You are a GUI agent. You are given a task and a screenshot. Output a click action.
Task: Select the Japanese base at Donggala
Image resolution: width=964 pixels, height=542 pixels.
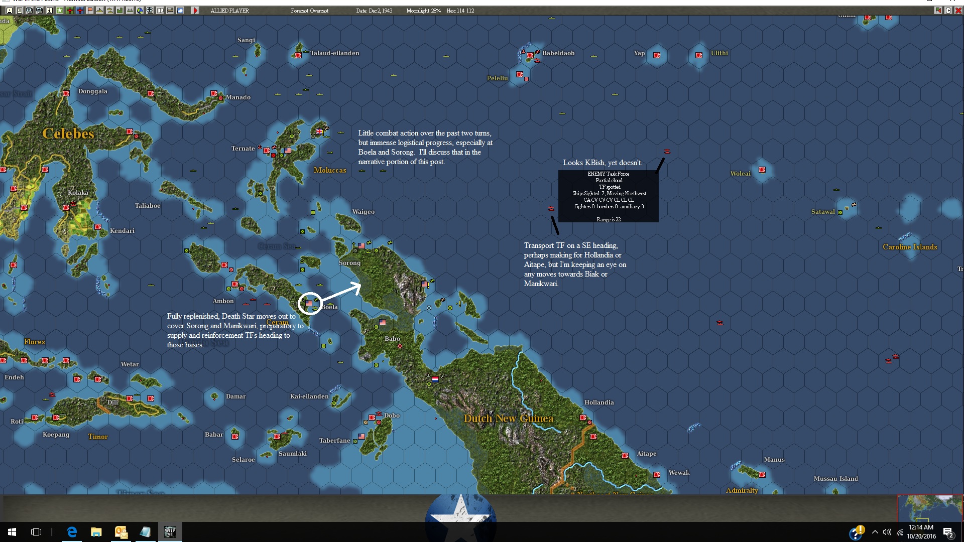click(x=66, y=93)
